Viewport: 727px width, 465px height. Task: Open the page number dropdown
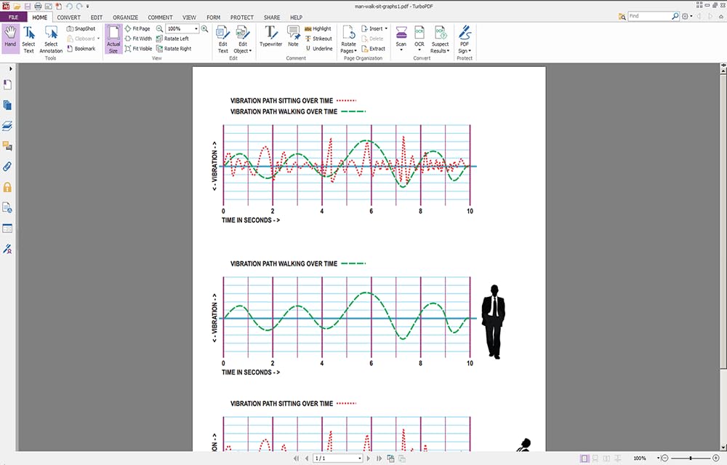tap(360, 458)
